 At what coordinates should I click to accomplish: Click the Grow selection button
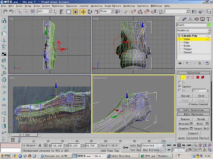[x=201, y=96]
